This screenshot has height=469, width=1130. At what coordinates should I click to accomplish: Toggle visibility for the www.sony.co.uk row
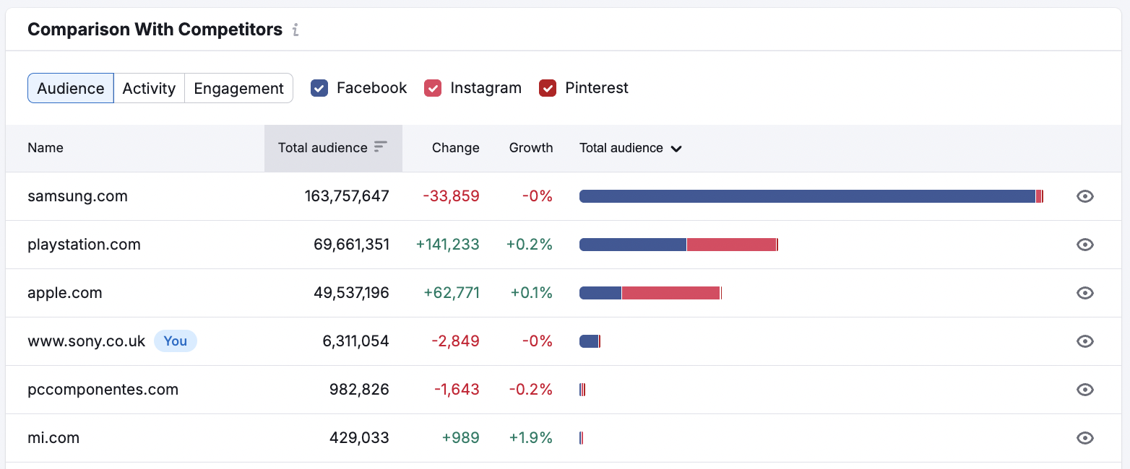tap(1084, 341)
